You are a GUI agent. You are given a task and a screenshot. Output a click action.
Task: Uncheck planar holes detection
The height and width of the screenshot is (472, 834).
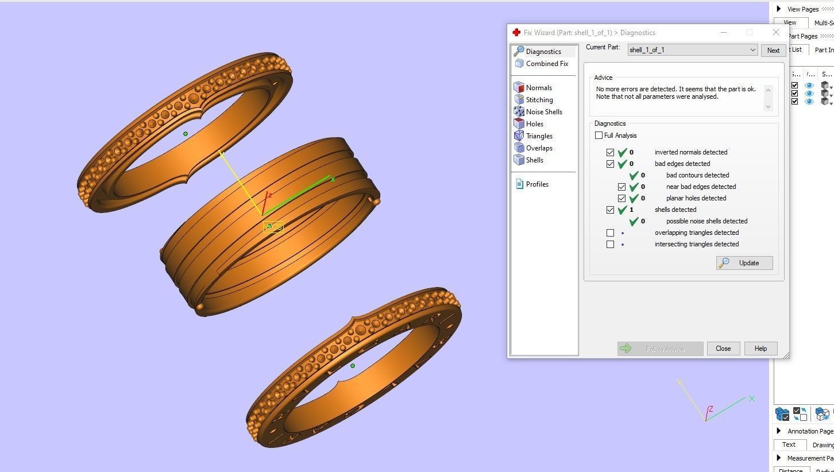pyautogui.click(x=621, y=198)
